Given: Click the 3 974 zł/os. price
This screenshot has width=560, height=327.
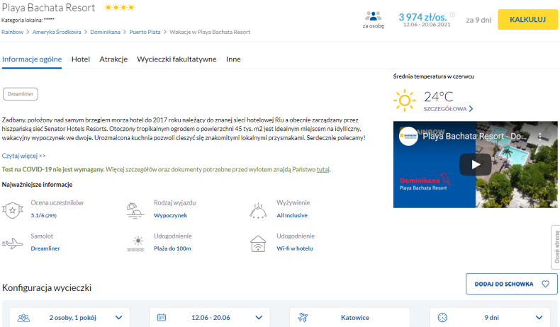Looking at the screenshot, I should point(422,17).
